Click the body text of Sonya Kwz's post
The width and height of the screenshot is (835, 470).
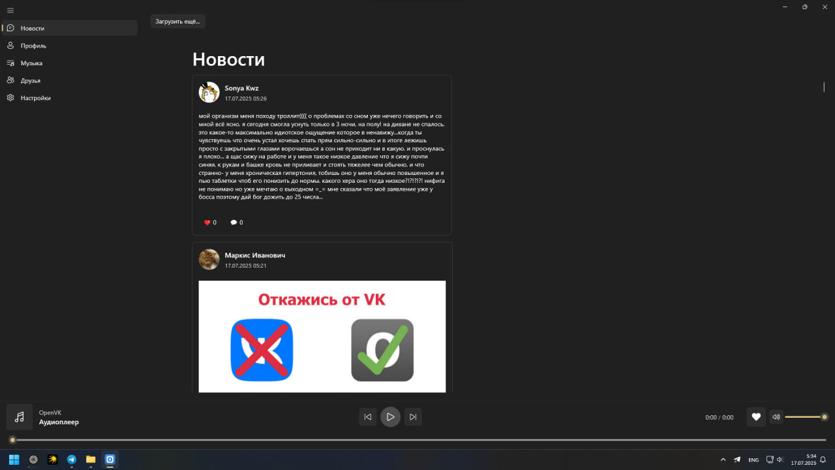point(322,156)
